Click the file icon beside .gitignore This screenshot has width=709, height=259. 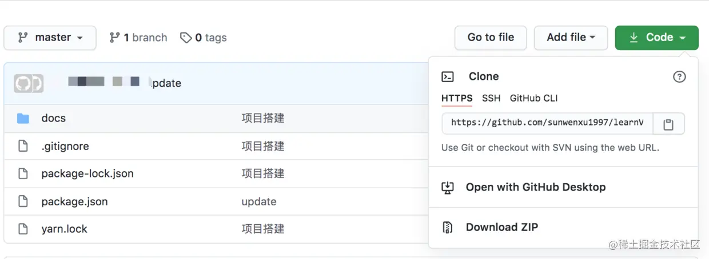[x=23, y=146]
